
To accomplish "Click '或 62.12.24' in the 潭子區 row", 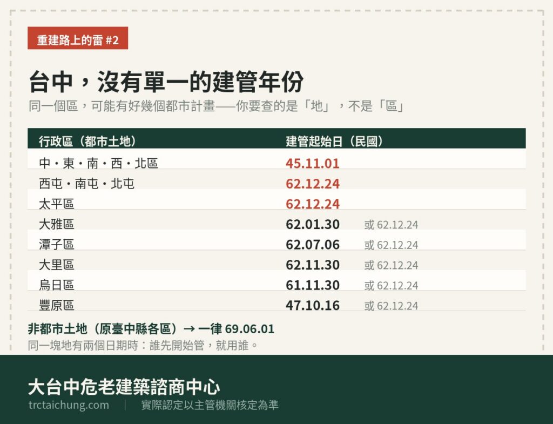I will tap(391, 245).
